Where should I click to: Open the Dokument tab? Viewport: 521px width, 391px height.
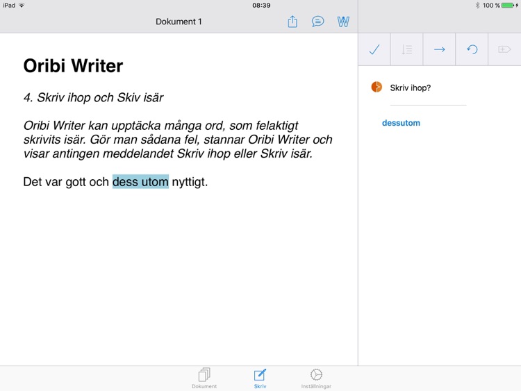pyautogui.click(x=204, y=378)
